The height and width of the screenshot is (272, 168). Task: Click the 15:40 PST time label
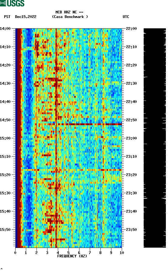coord(5,211)
